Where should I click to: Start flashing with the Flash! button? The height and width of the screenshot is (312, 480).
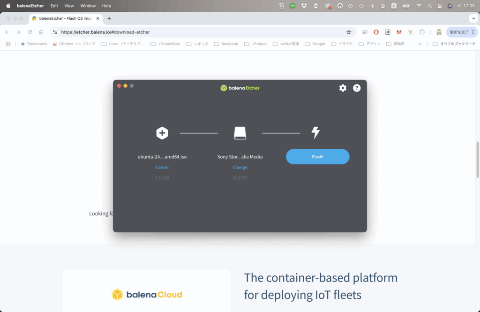pyautogui.click(x=317, y=157)
